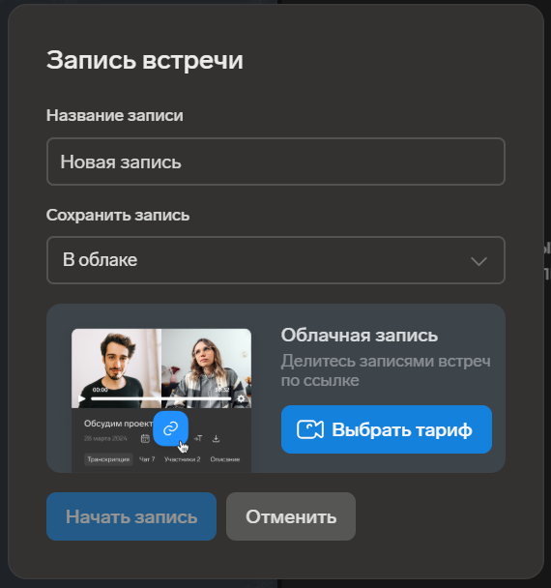Select the 'Участники 2' tab in preview
Image resolution: width=551 pixels, height=588 pixels.
point(182,459)
